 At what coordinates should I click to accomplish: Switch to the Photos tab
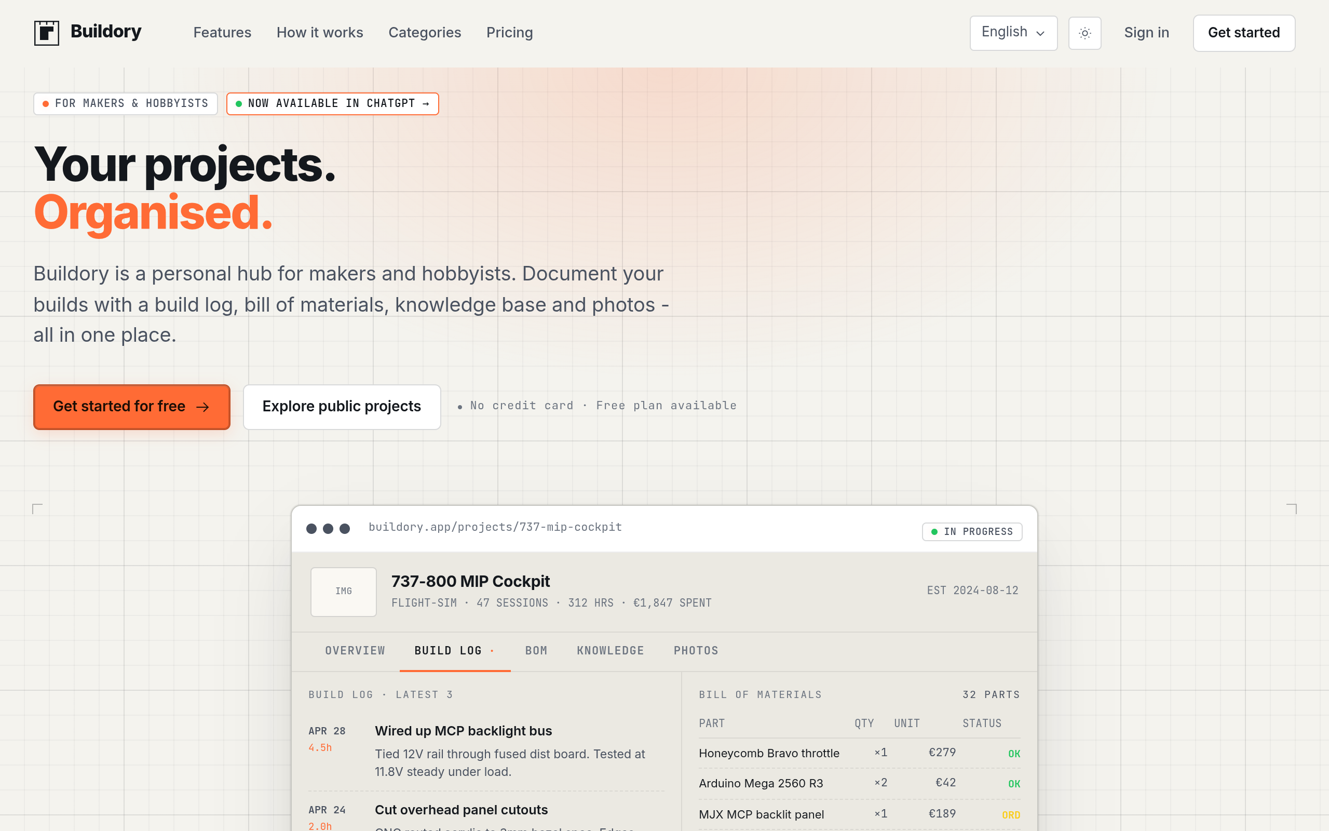[x=696, y=650]
